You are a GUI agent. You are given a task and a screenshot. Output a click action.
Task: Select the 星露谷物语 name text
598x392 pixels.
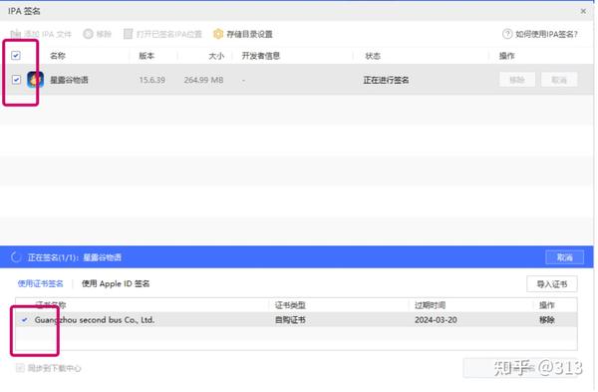pyautogui.click(x=69, y=80)
